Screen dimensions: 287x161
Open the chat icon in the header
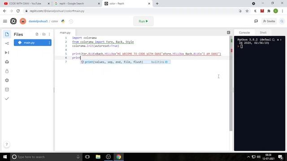[256, 21]
